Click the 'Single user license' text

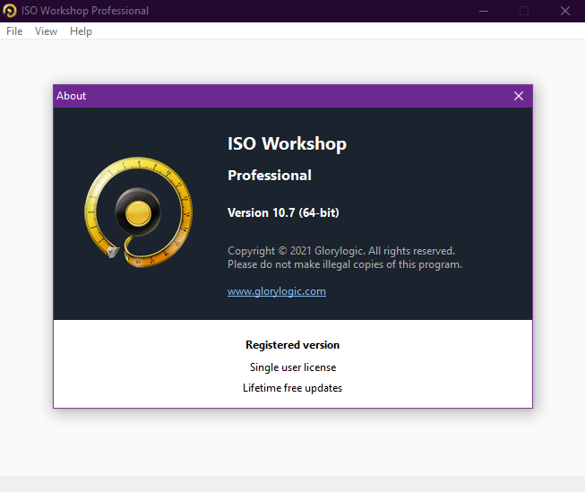tap(292, 367)
